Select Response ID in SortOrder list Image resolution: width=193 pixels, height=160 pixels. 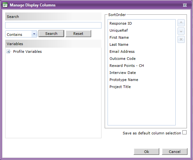coord(121,23)
